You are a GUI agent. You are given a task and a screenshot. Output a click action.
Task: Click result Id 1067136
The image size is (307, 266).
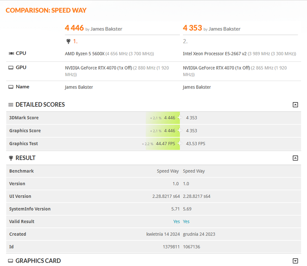192,247
